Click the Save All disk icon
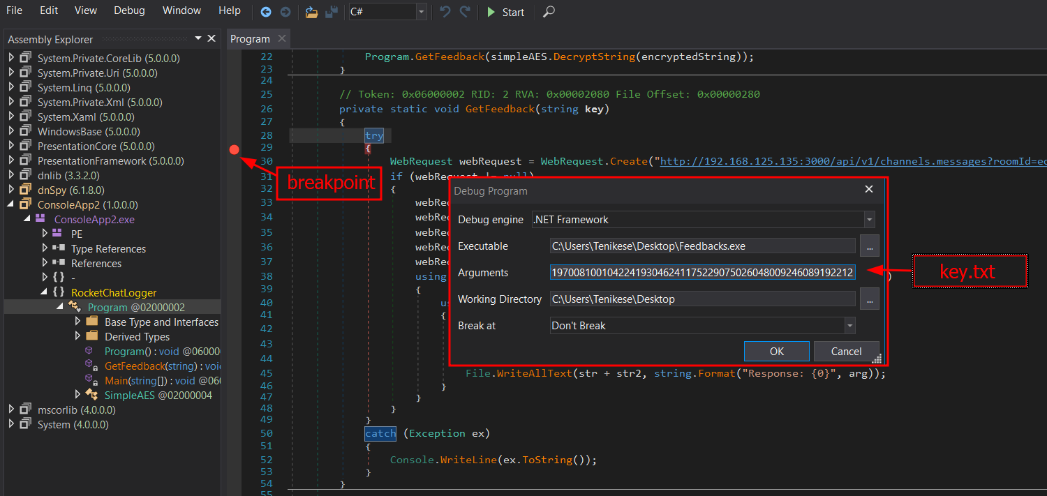The image size is (1047, 496). [332, 12]
